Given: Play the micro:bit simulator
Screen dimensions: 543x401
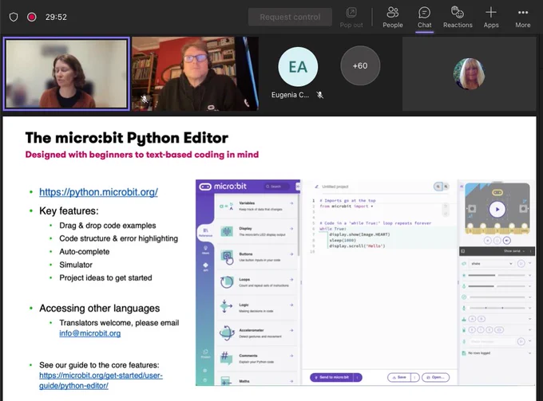Looking at the screenshot, I should (x=497, y=209).
